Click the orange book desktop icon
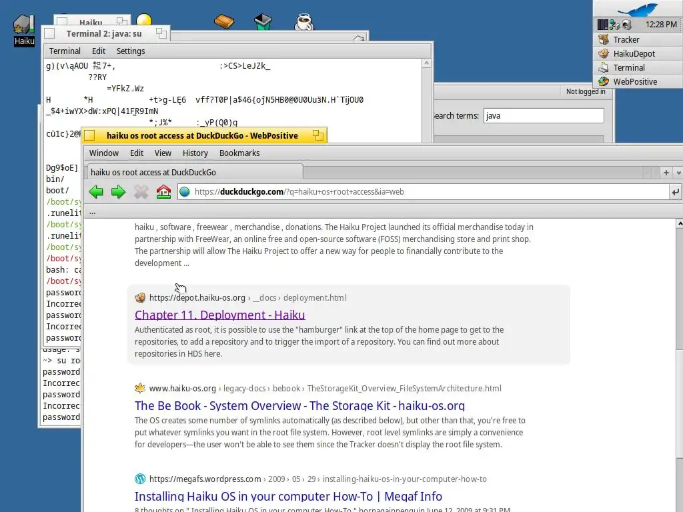Screen dimensions: 683x512 click(x=224, y=21)
